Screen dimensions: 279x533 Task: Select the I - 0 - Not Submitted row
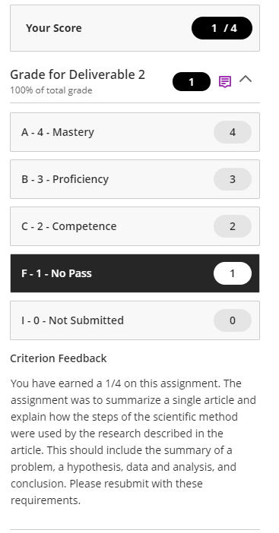coord(135,320)
